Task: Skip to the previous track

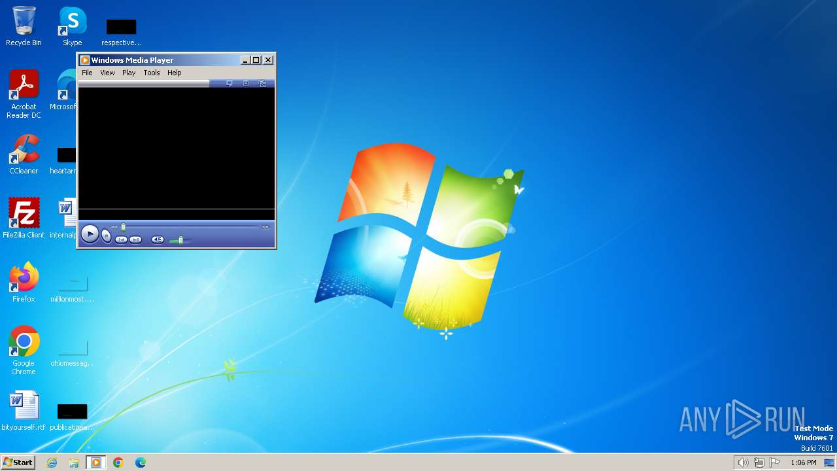Action: 121,240
